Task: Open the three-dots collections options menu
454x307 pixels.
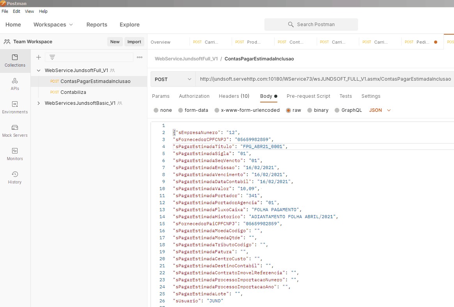Action: click(x=140, y=57)
